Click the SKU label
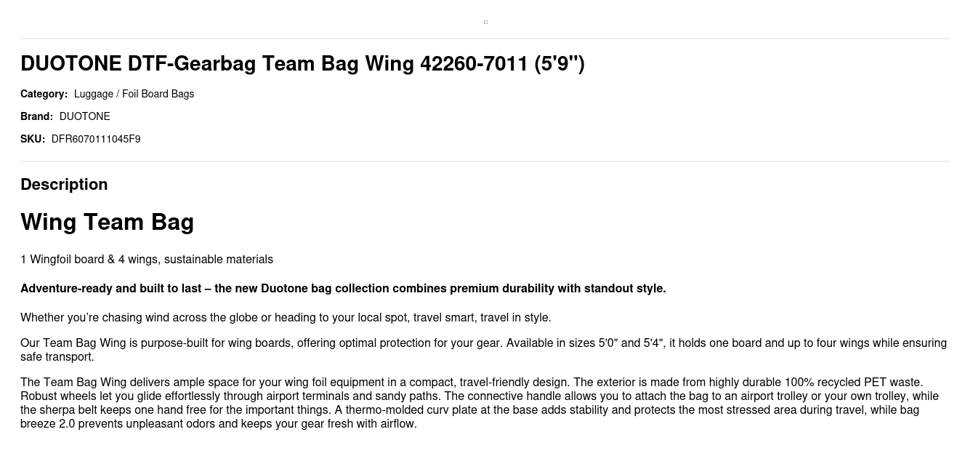Screen dimensions: 965x464 (33, 139)
